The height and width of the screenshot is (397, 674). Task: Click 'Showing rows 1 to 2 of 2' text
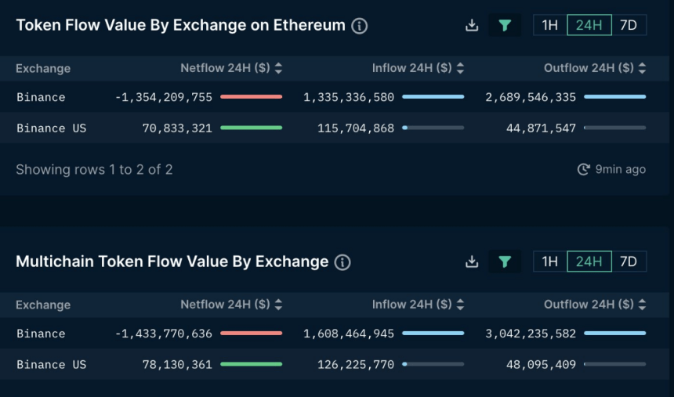click(94, 169)
